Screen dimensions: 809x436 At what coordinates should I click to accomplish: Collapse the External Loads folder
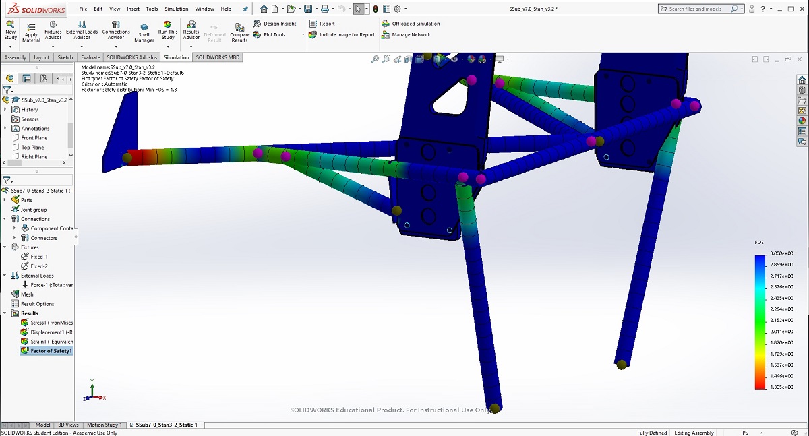(x=5, y=276)
